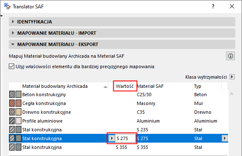Select the Cegła konstrukcyjna row
242x156 pixels.
(x=118, y=103)
